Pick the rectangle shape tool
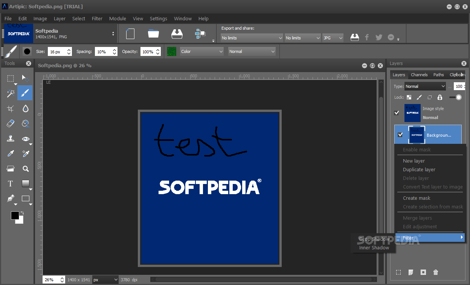 tap(25, 198)
